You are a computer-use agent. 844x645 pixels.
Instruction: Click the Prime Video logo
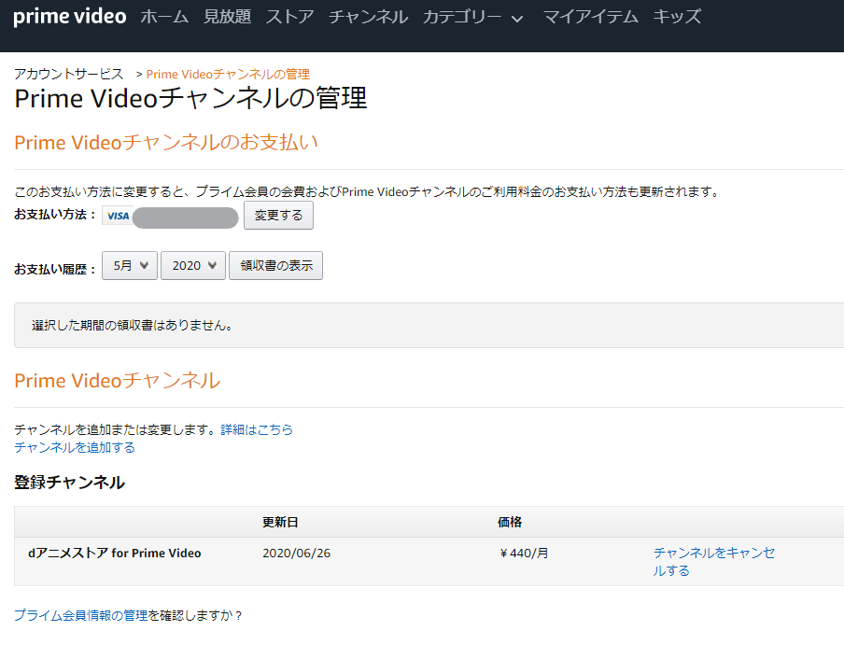69,16
